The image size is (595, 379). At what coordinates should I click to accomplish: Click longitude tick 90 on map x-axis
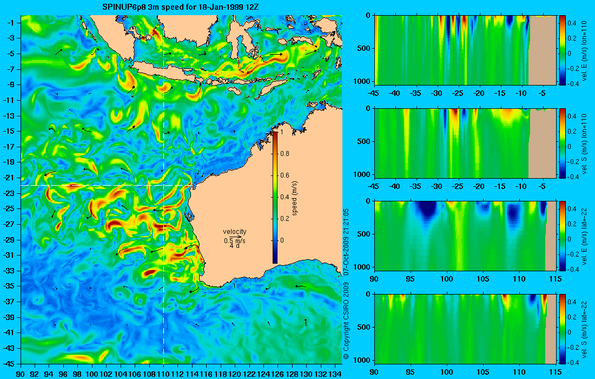pyautogui.click(x=21, y=374)
